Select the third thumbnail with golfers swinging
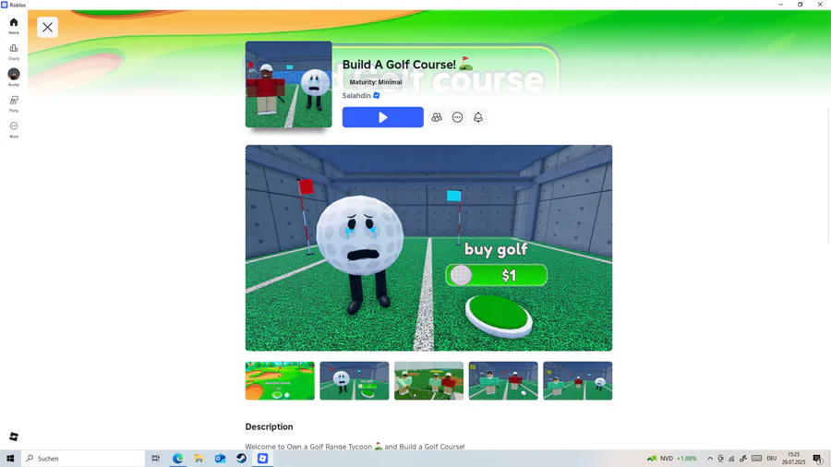This screenshot has width=831, height=467. (428, 380)
